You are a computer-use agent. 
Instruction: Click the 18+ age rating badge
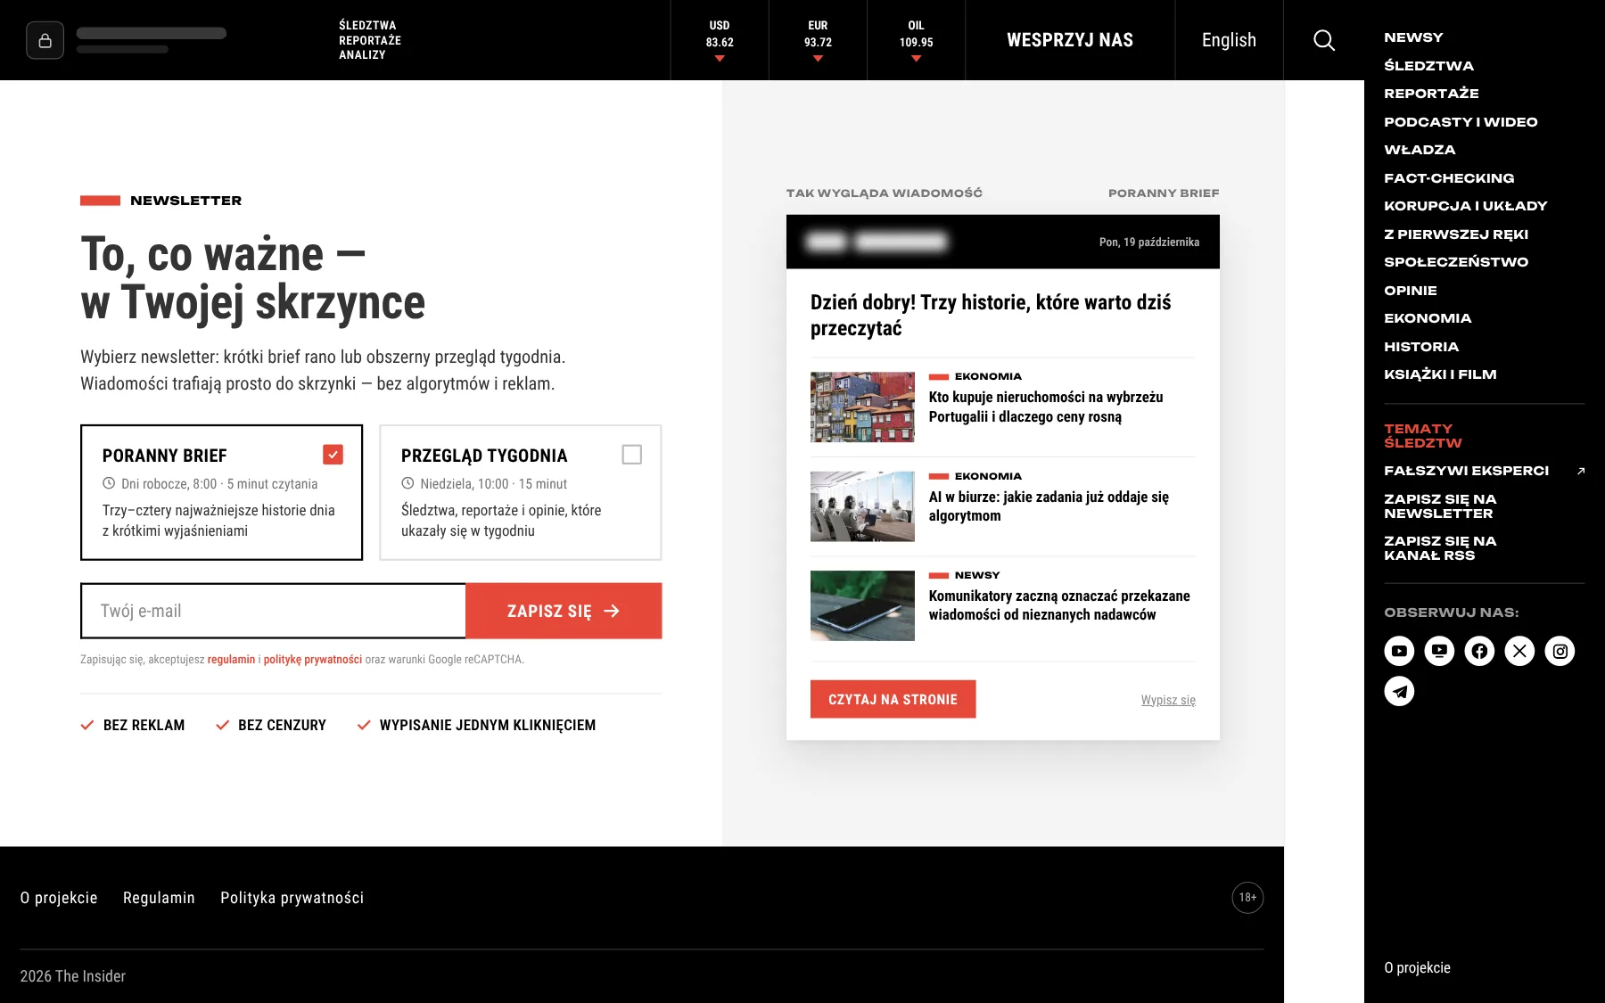click(1247, 898)
